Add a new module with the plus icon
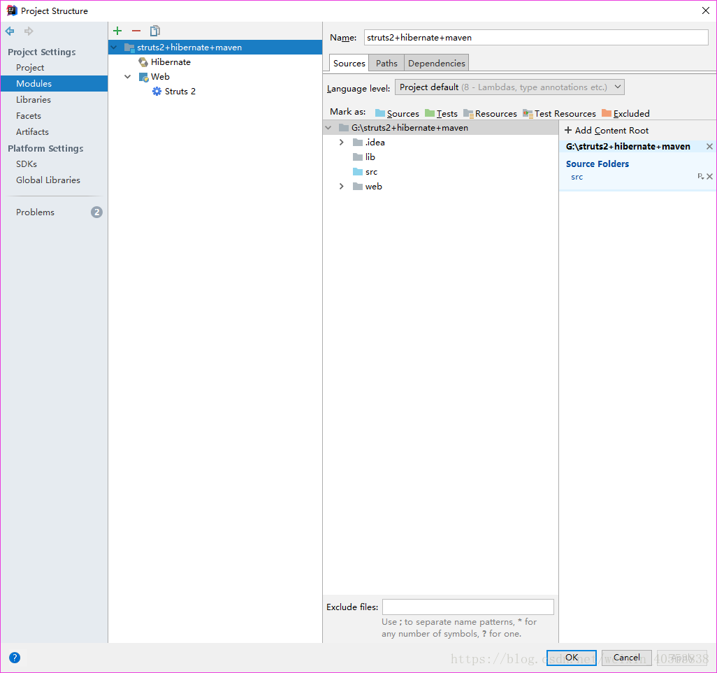This screenshot has width=717, height=673. pos(117,31)
